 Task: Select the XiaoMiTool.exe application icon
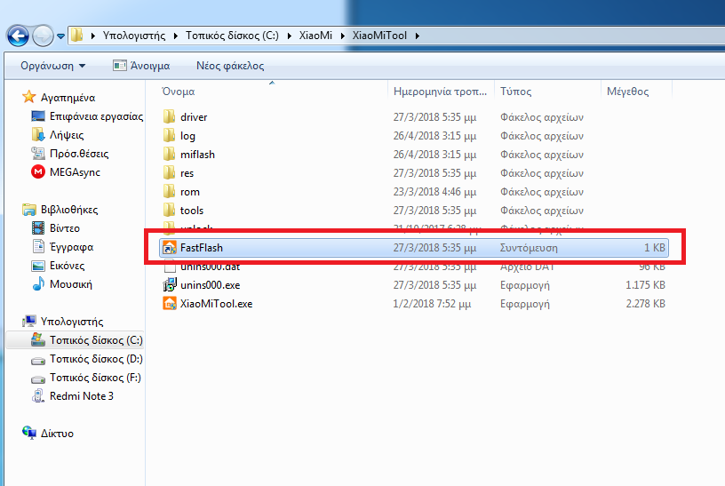point(169,303)
